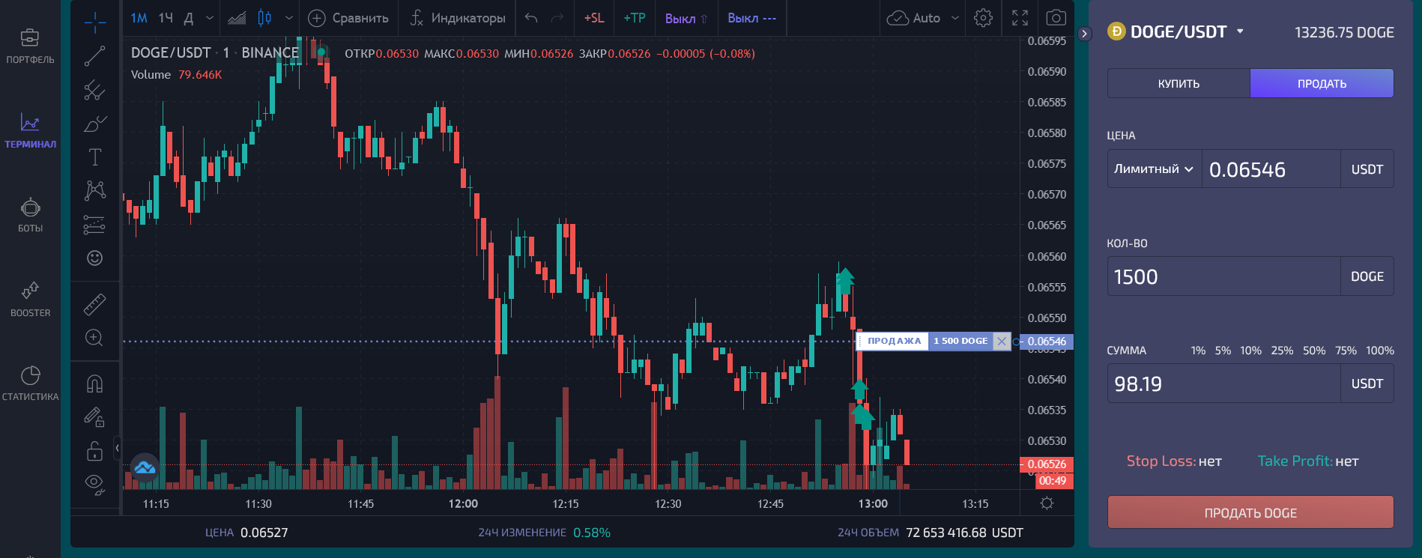The width and height of the screenshot is (1422, 558).
Task: Toggle magnet mode tool
Action: tap(94, 383)
